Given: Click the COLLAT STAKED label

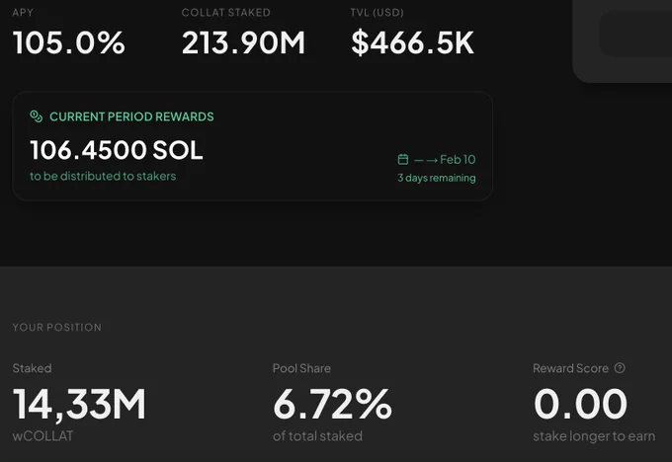Looking at the screenshot, I should click(226, 13).
